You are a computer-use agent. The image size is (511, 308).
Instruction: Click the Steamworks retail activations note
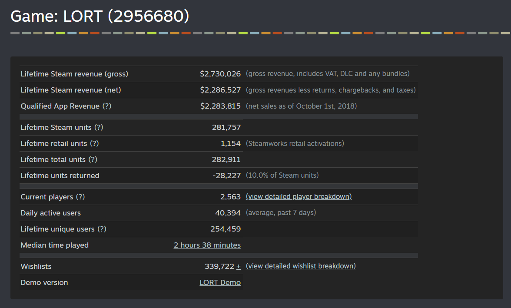coord(295,143)
